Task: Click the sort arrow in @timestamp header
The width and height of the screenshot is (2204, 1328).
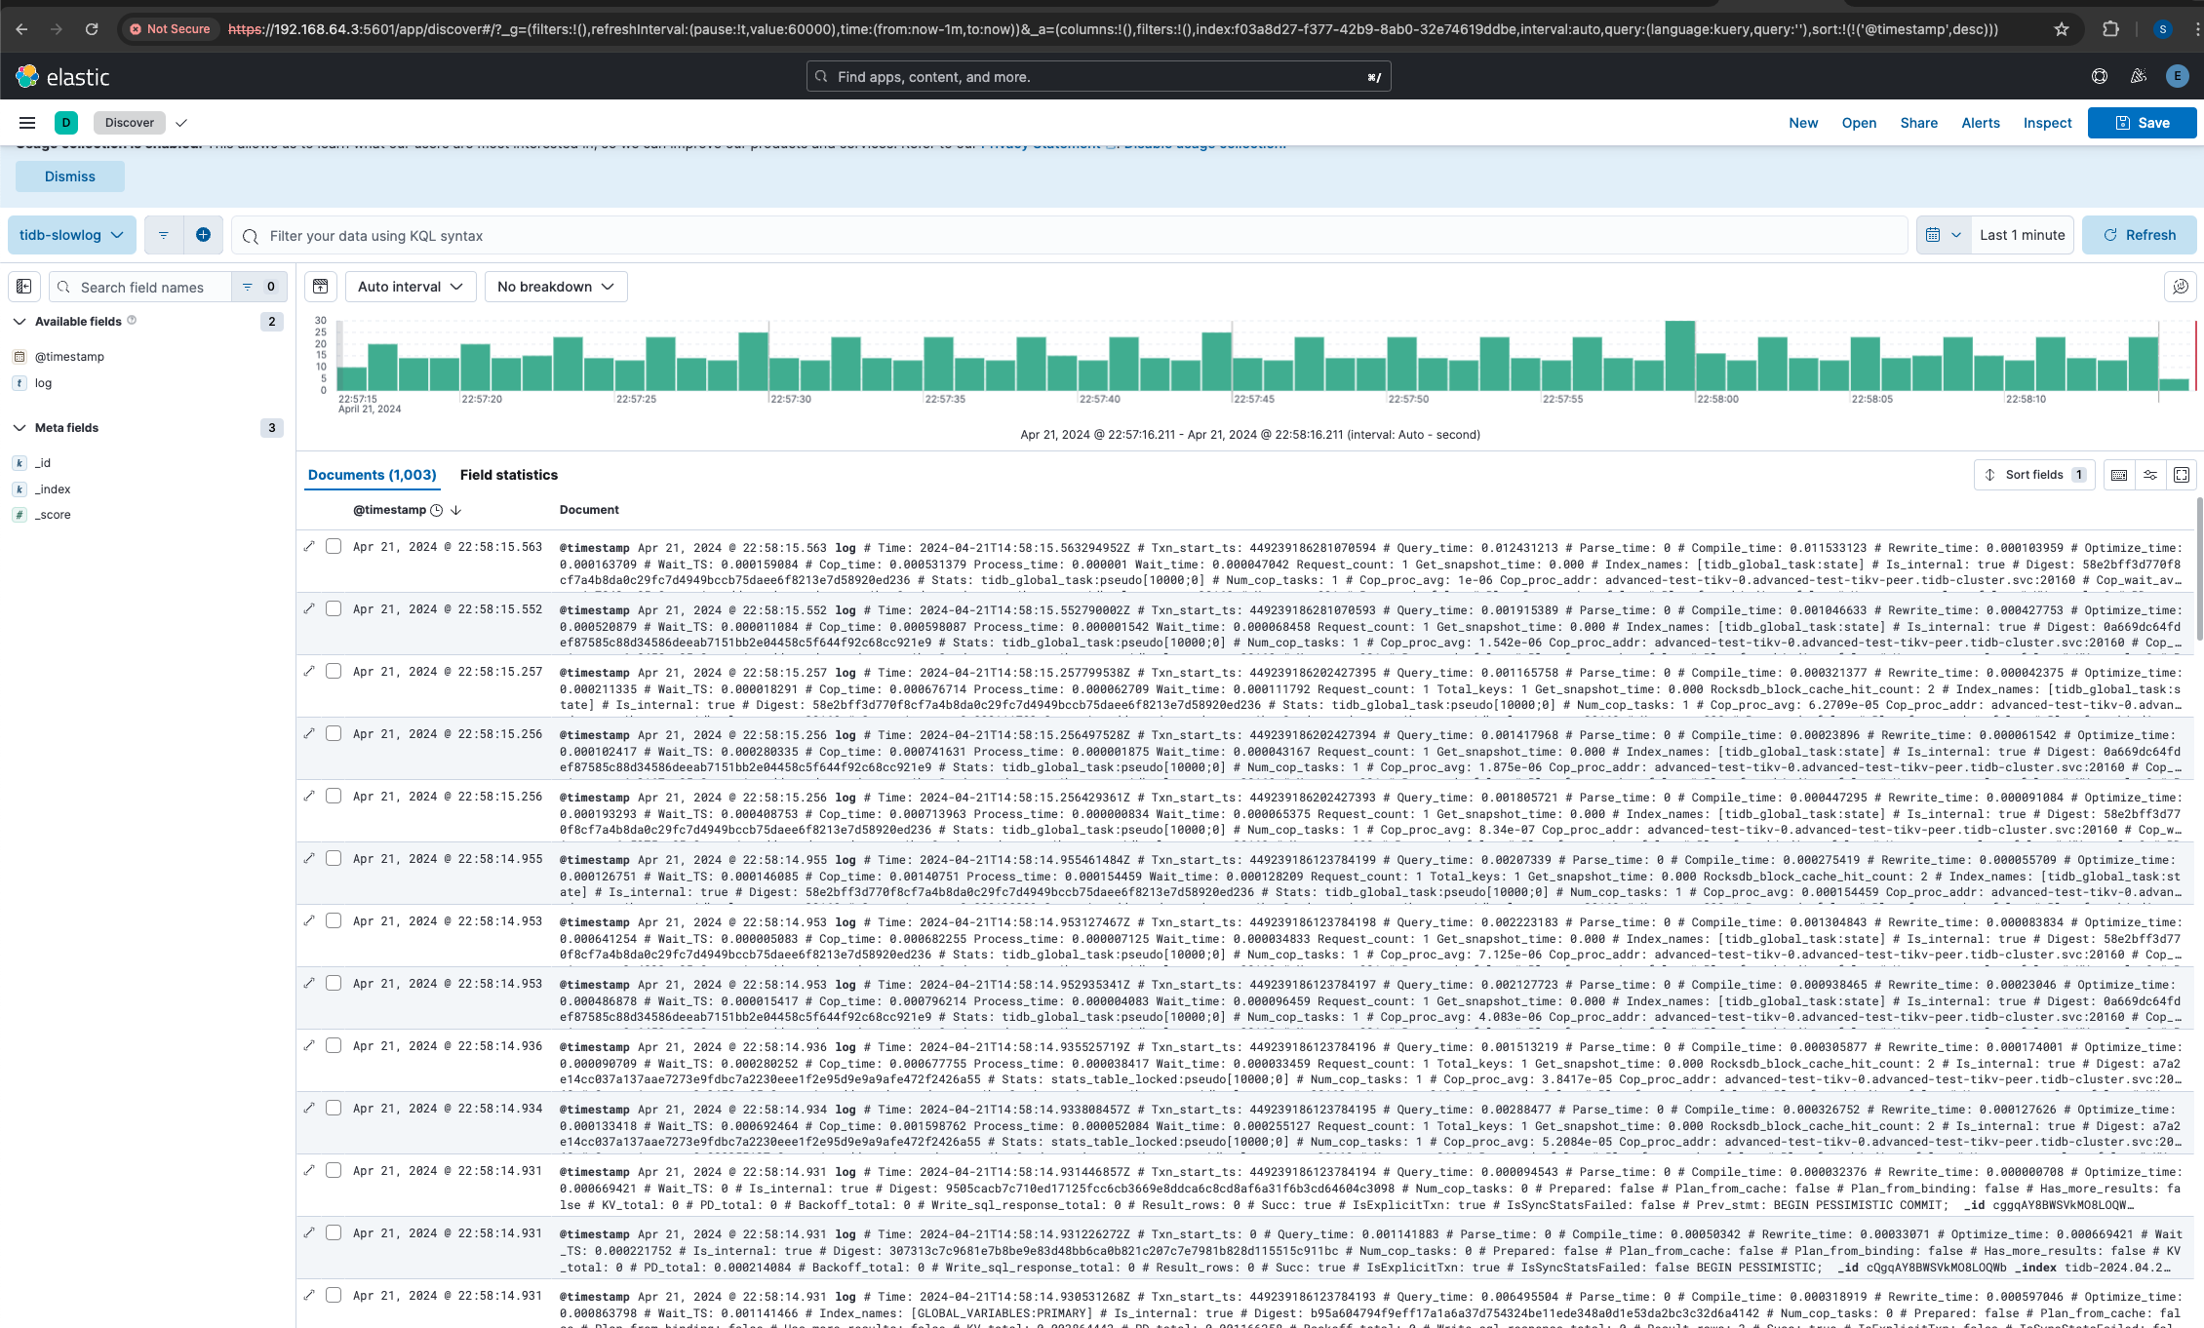Action: (455, 510)
